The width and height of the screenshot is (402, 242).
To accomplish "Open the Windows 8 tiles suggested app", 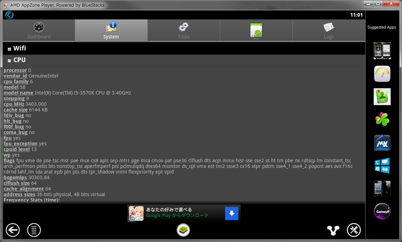I will pos(382,165).
